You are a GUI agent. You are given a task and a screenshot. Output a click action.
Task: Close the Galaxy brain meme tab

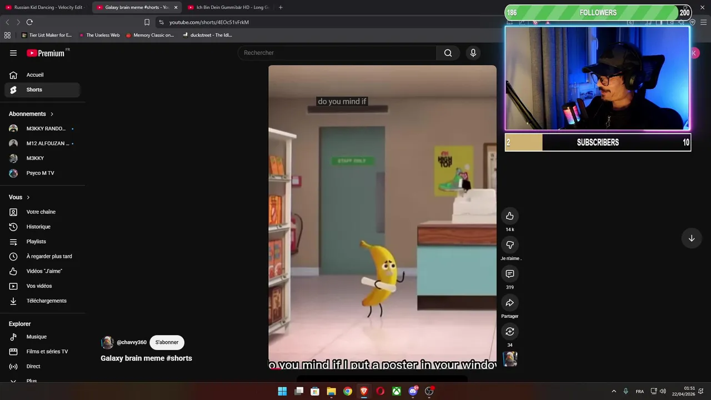click(x=176, y=7)
